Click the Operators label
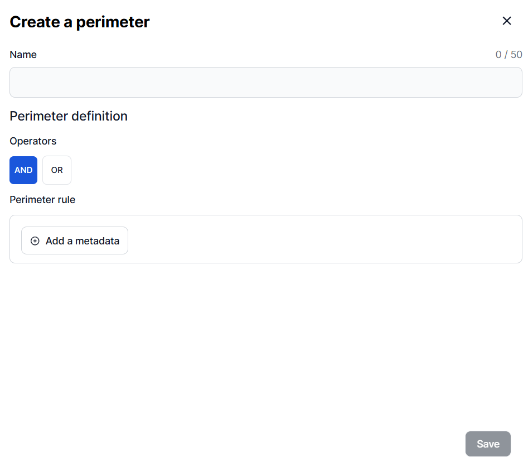This screenshot has width=528, height=462. (x=33, y=141)
